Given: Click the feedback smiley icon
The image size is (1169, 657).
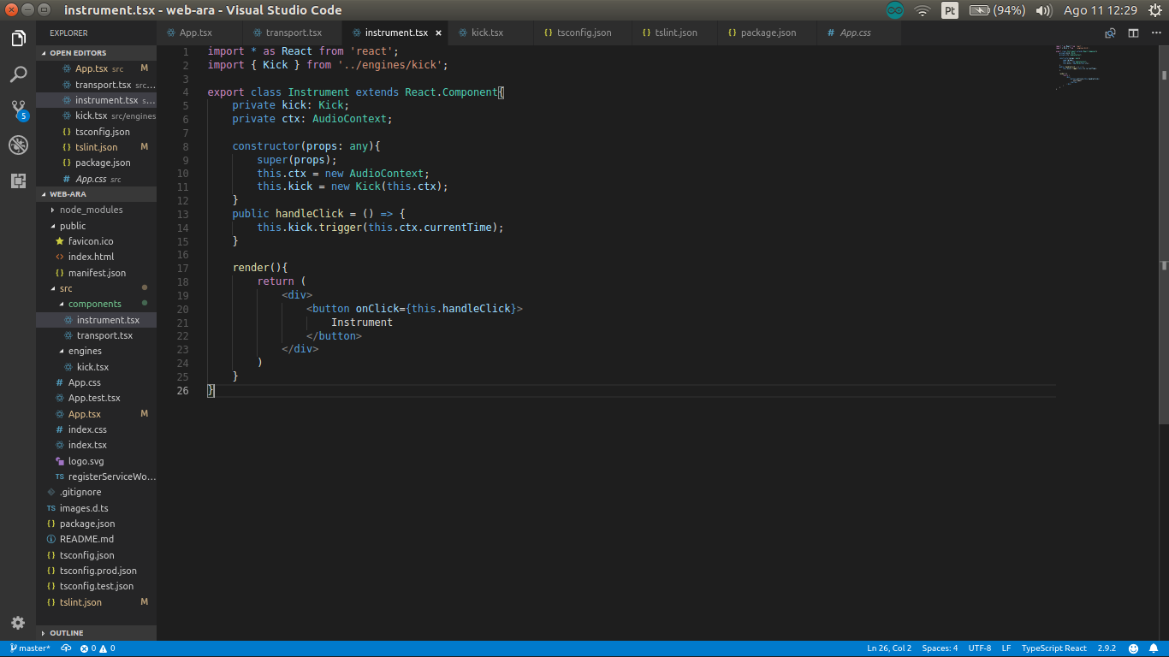Looking at the screenshot, I should click(x=1133, y=648).
